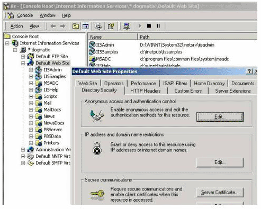Open the Console menu
261x209 pixels.
tap(25, 15)
